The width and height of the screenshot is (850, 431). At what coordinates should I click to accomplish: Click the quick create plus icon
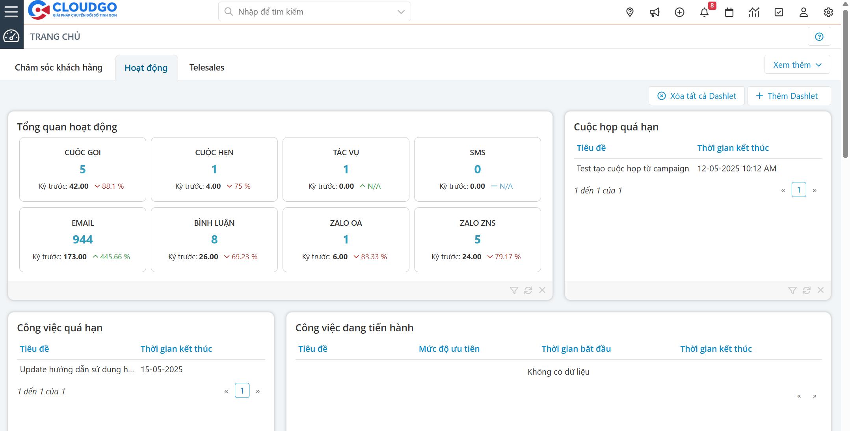(x=679, y=12)
